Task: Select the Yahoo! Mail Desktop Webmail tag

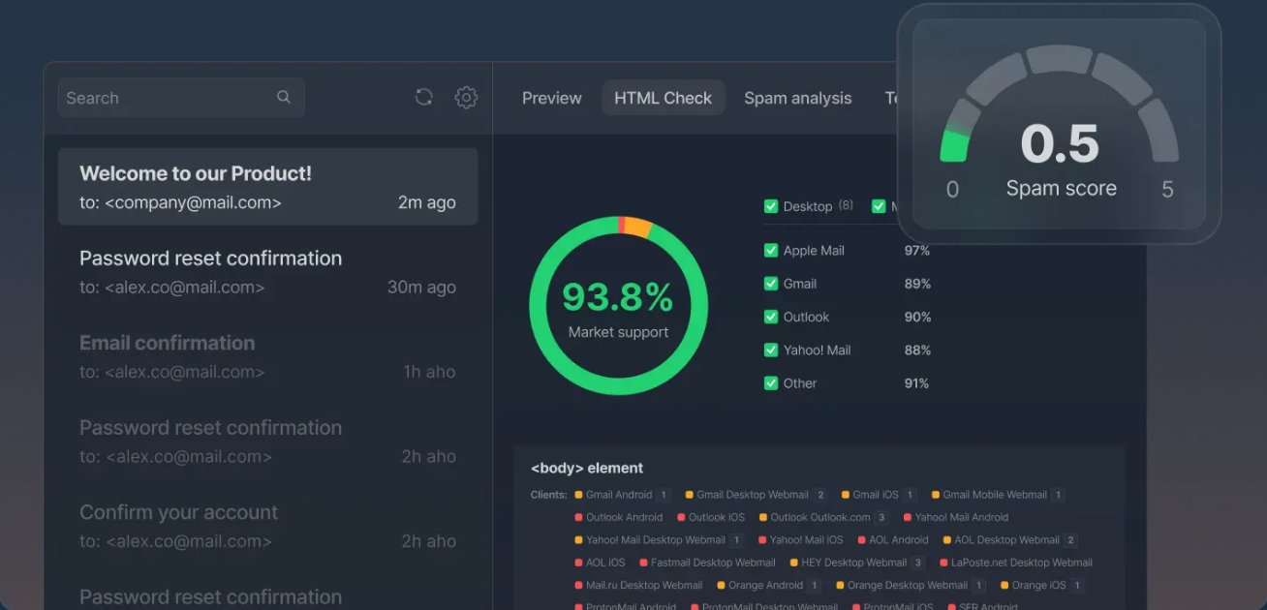Action: click(x=659, y=540)
